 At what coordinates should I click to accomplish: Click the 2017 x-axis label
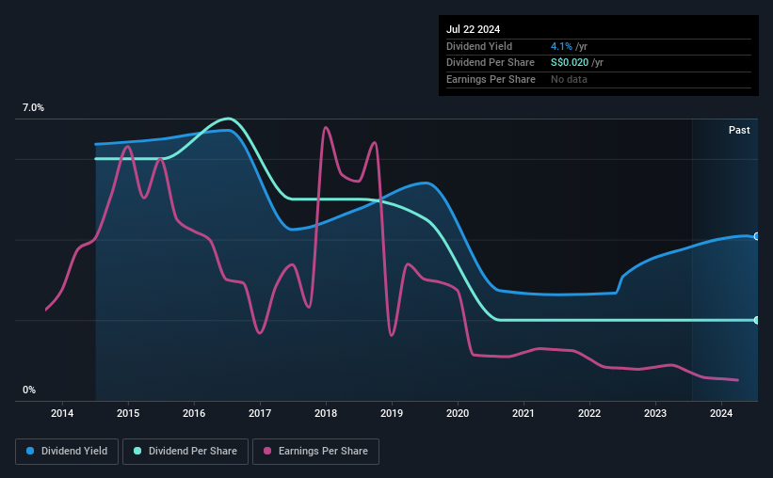(260, 413)
